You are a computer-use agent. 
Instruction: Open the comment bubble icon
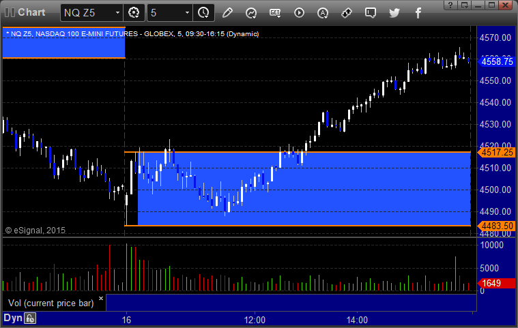point(371,13)
